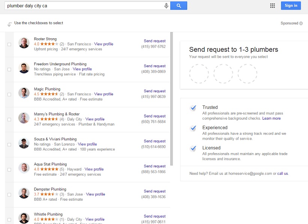This screenshot has width=308, height=224.
Task: Click phone number (888) 563-1866
Action: pos(153,172)
